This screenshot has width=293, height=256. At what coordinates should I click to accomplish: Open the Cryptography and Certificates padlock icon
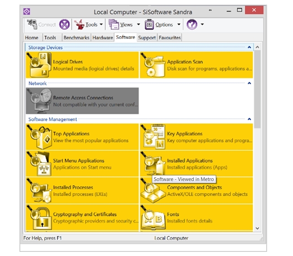coord(39,218)
